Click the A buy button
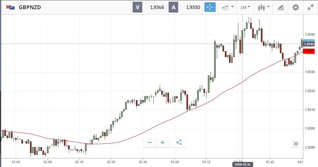The image size is (318, 167). 174,7
